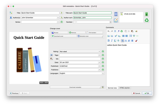Click Undo in the comments toolbar

(109, 31)
